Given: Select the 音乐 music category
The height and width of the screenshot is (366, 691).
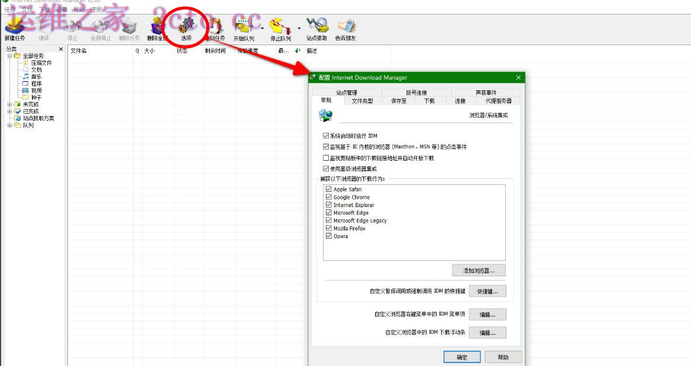Looking at the screenshot, I should coord(36,77).
